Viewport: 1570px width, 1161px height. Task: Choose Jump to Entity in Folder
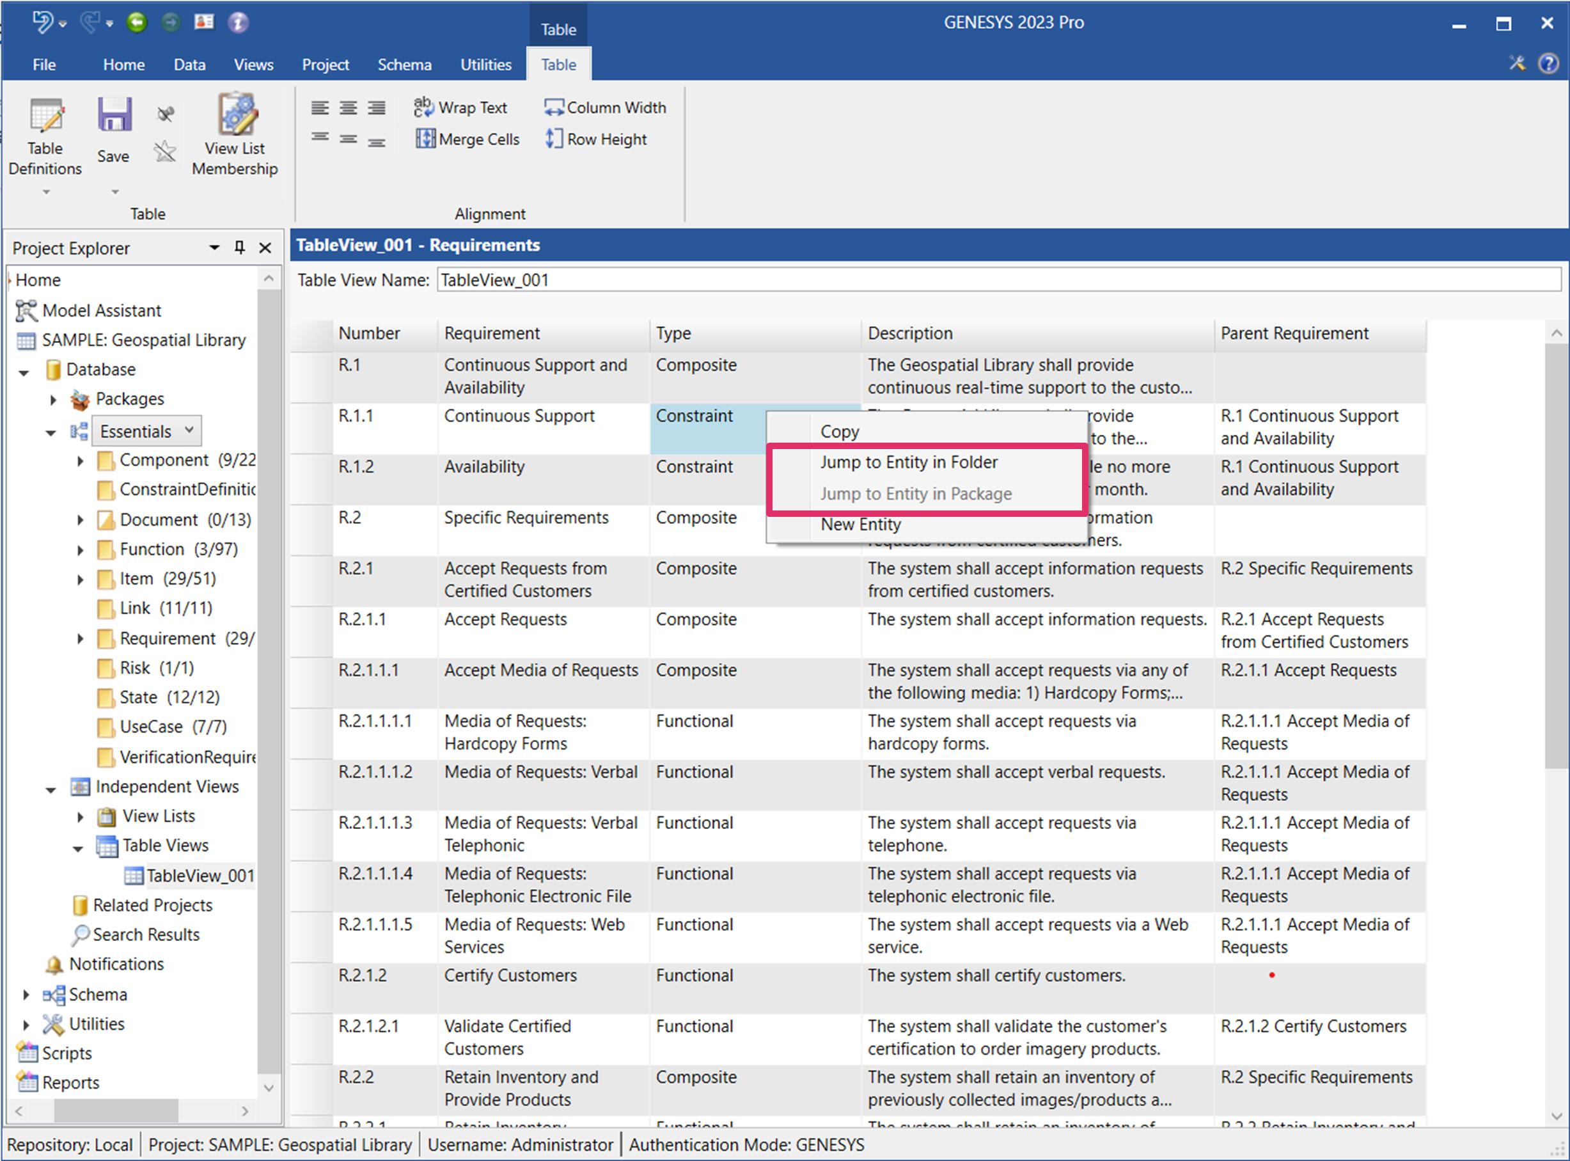tap(908, 462)
